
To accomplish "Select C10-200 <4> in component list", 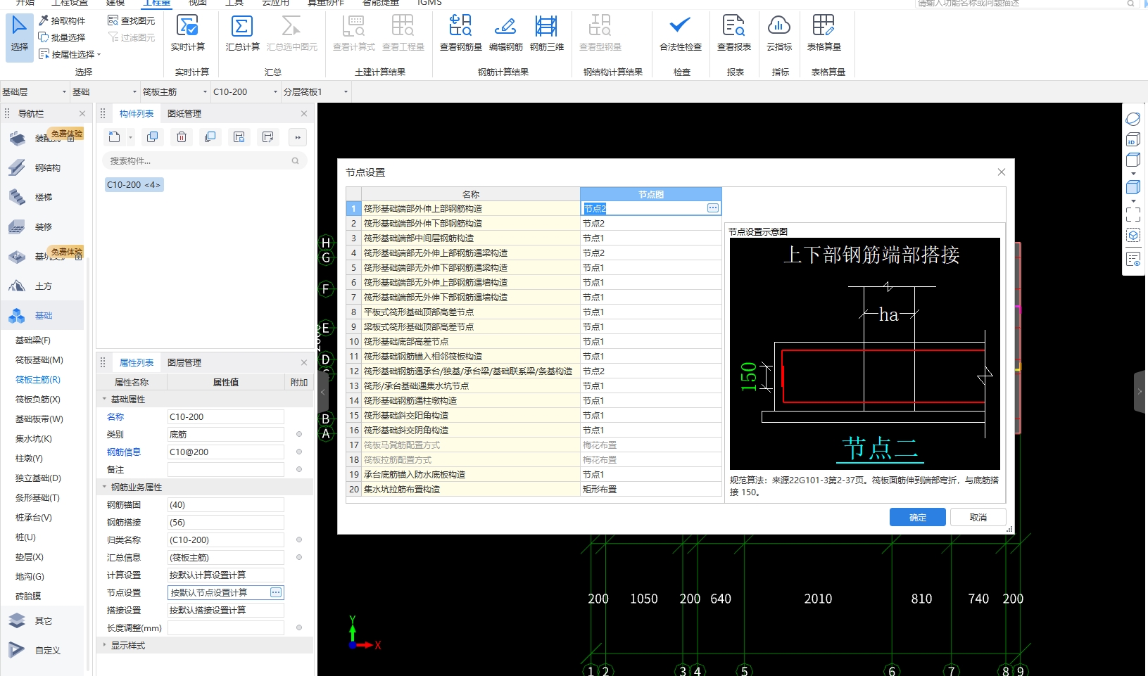I will tap(134, 184).
